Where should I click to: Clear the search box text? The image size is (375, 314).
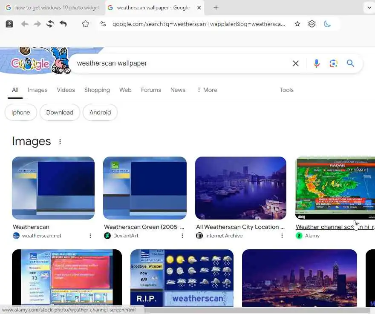(x=296, y=63)
